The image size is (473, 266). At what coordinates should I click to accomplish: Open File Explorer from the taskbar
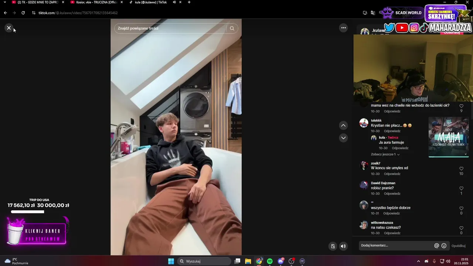pos(248,261)
